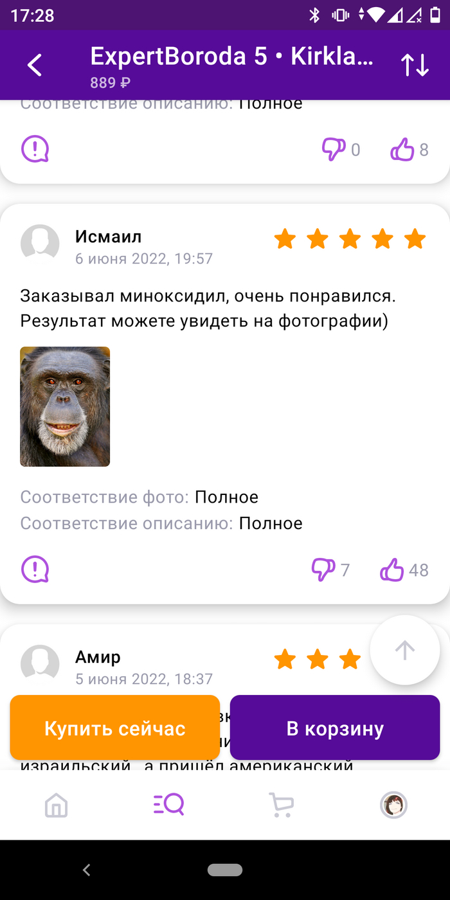The image size is (450, 900).
Task: Report the top review via exclamation bubble
Action: [35, 149]
